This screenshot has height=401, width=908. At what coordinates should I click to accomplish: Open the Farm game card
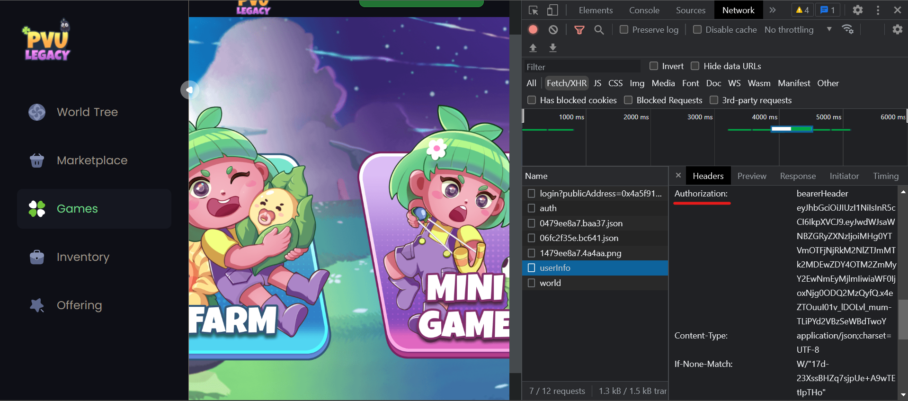[257, 256]
